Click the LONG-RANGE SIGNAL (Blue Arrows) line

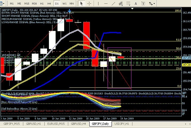(33, 22)
